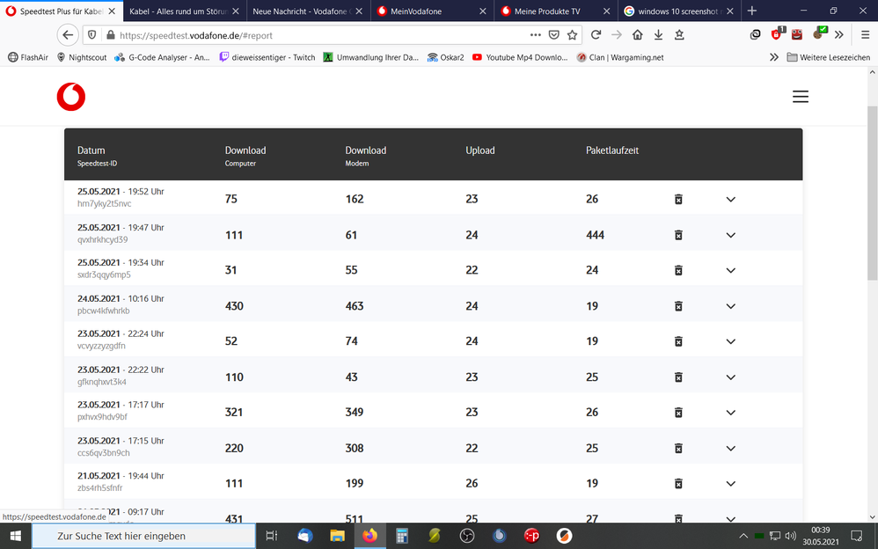878x549 pixels.
Task: Expand details for 23.05.2021 22:22 test
Action: [x=731, y=377]
